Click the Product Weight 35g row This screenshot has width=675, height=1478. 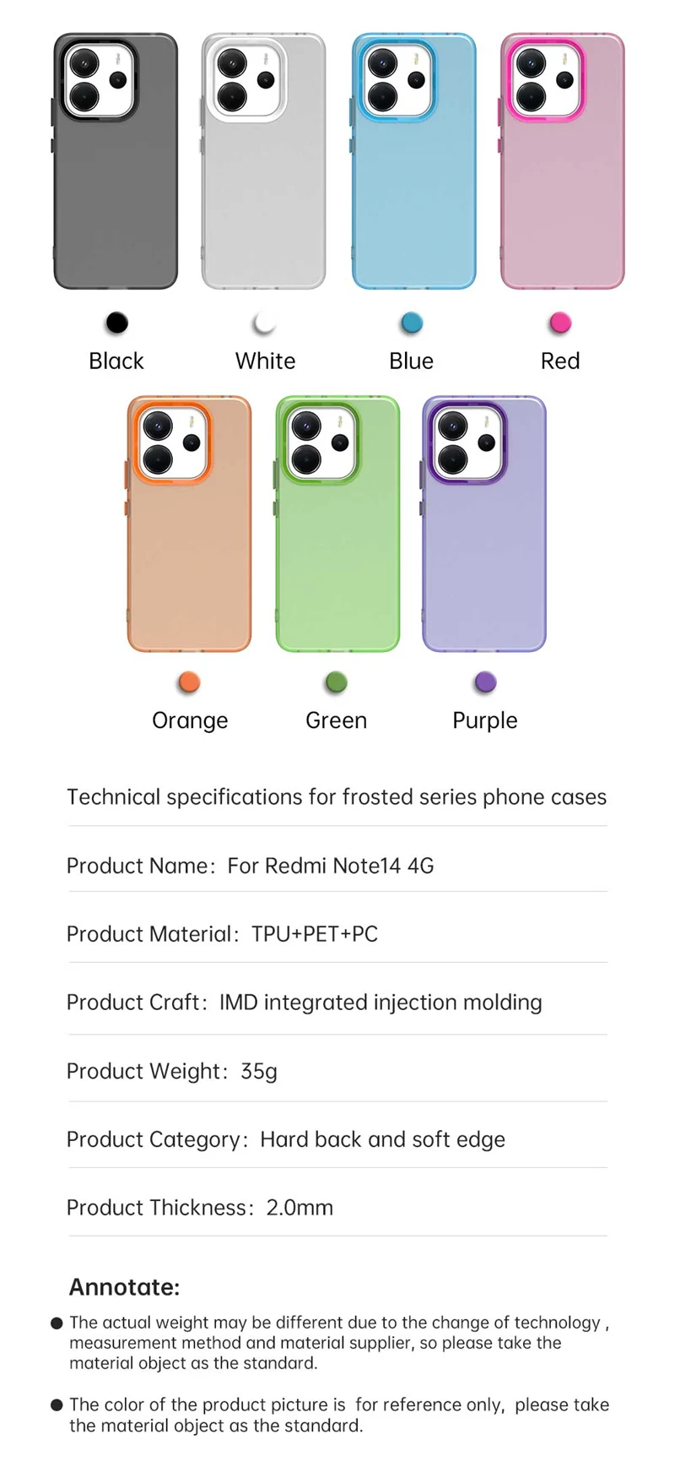(x=172, y=1071)
